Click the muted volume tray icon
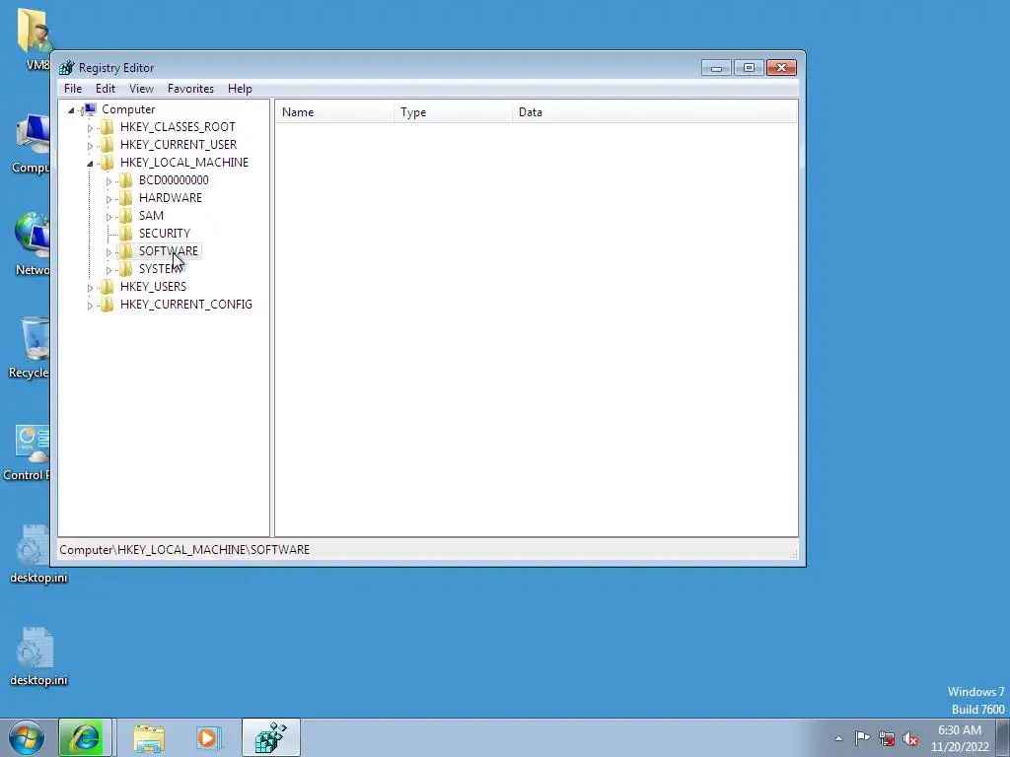The image size is (1010, 757). coord(910,738)
